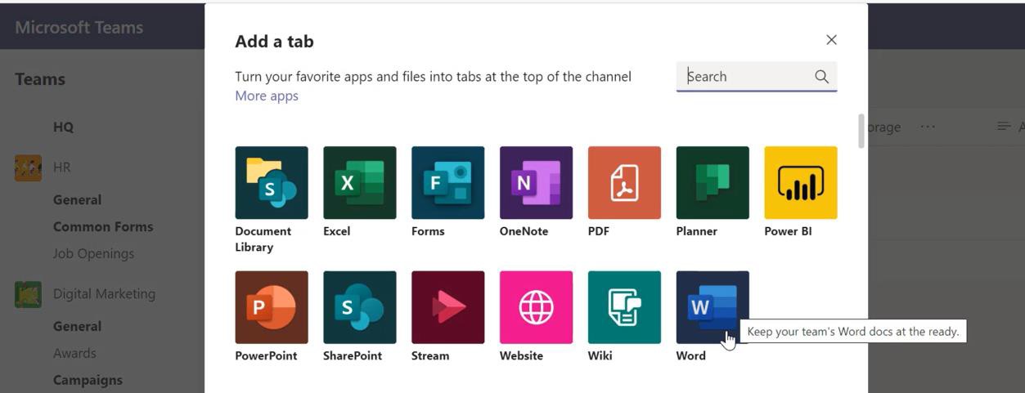This screenshot has height=393, width=1025.
Task: Select the Digital Marketing team name
Action: tap(104, 294)
